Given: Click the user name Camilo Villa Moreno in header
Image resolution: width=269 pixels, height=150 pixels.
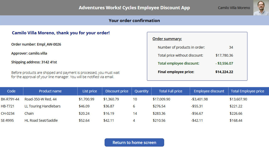Looking at the screenshot, I should (x=234, y=8).
